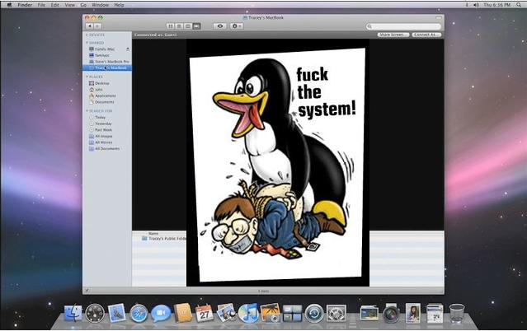Screen dimensions: 527x331
Task: Toggle toolbar with the pill button in title bar
Action: coord(439,17)
